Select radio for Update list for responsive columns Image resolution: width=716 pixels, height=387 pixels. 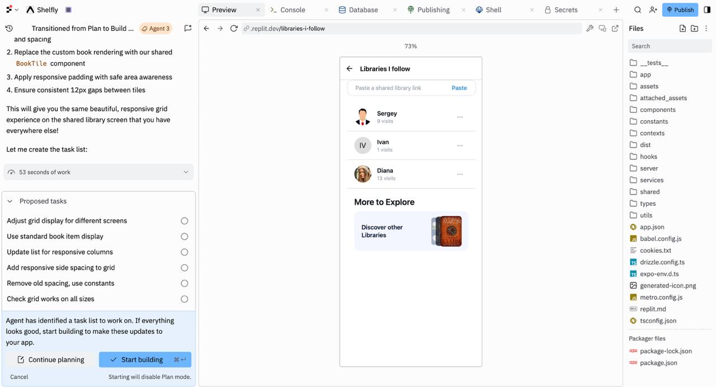tap(185, 252)
